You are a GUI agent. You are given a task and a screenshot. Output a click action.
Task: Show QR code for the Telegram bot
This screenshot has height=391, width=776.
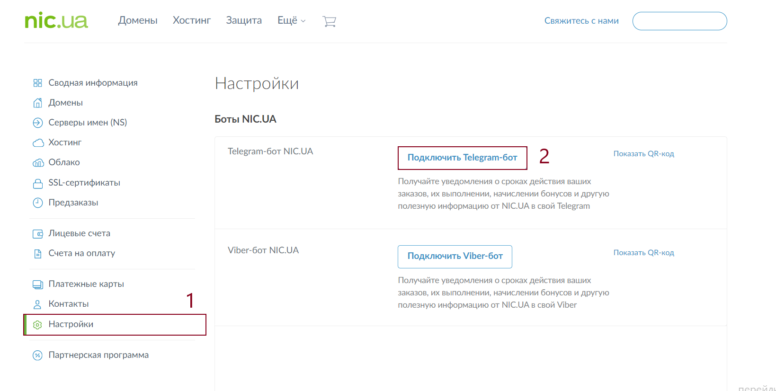tap(643, 154)
